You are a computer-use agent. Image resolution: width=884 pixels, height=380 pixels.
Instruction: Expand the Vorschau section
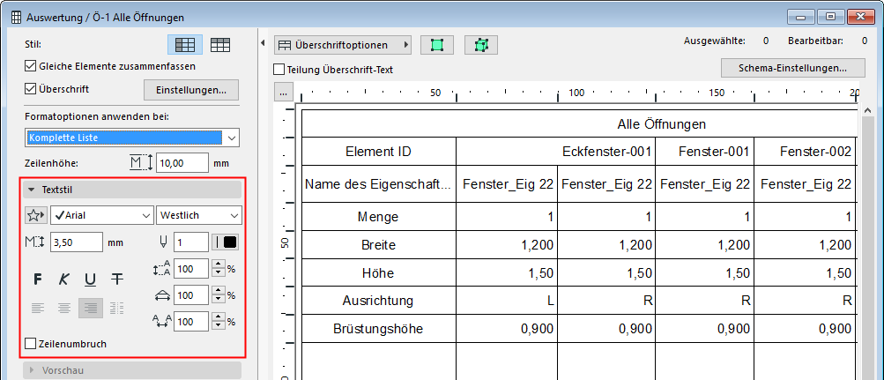[x=132, y=370]
